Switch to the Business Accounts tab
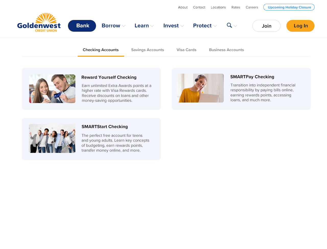Screen dimensions: 327x249 click(226, 50)
